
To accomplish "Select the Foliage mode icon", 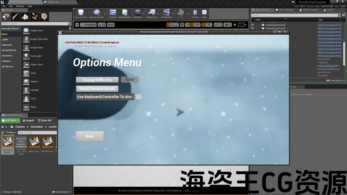I will [x=35, y=17].
